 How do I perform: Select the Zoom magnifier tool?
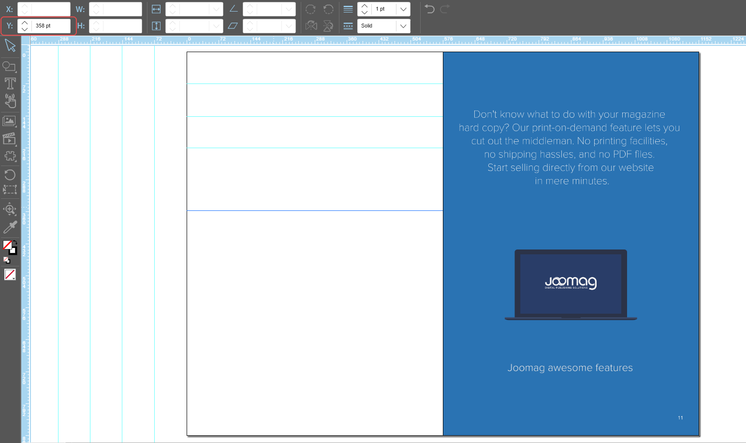[x=10, y=209]
